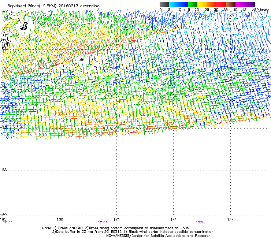271x238 pixels.
Task: Click the large island outline near -51 latitude
Action: pyautogui.click(x=24, y=26)
